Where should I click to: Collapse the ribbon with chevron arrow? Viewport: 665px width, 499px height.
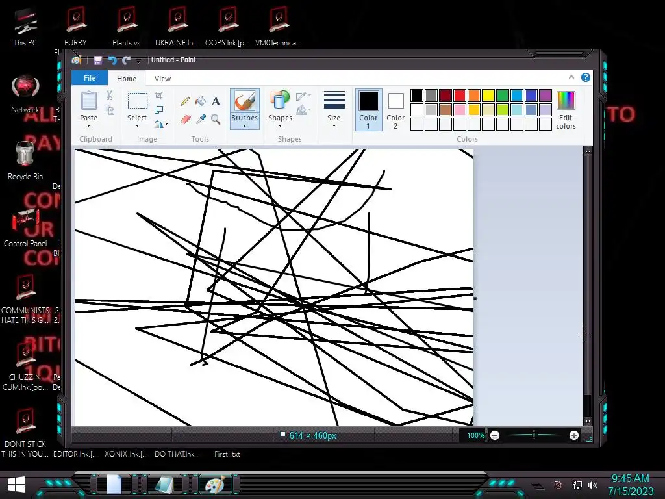pos(571,77)
